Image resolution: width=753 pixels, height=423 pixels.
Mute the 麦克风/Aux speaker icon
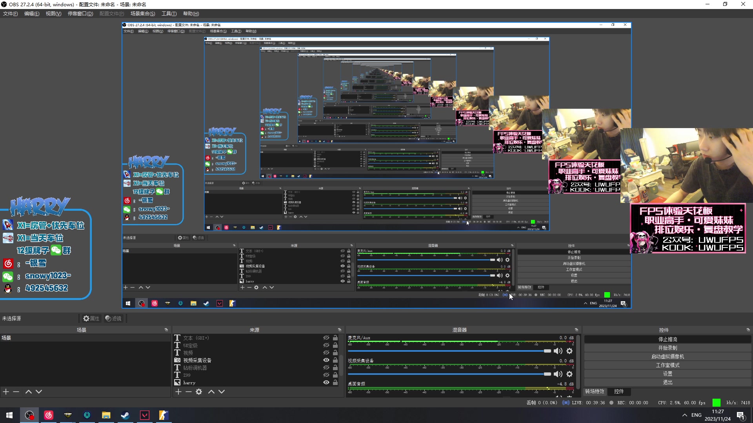coord(558,351)
